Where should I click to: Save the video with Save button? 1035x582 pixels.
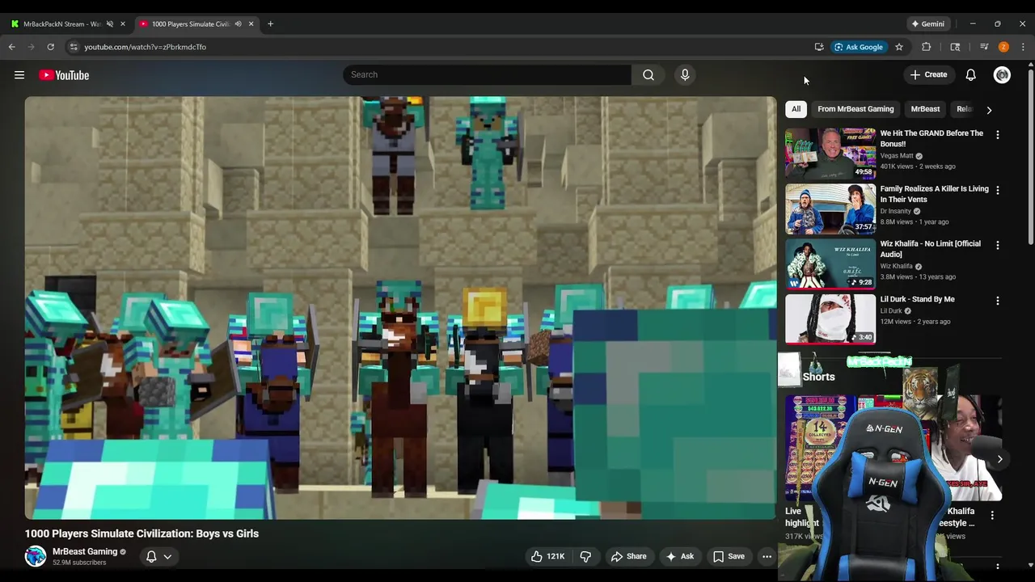(x=729, y=556)
